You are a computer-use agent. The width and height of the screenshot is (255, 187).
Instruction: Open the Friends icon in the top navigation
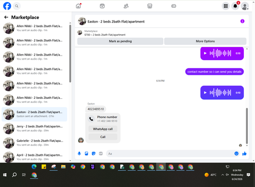click(x=126, y=6)
